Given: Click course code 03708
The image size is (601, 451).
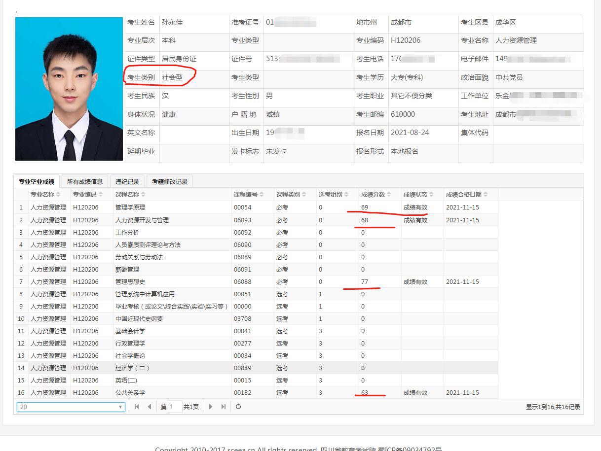Looking at the screenshot, I should coord(242,318).
